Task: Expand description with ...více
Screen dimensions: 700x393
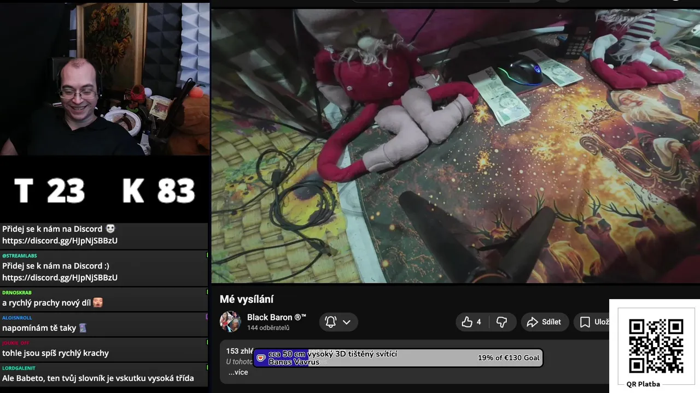Action: [x=238, y=372]
